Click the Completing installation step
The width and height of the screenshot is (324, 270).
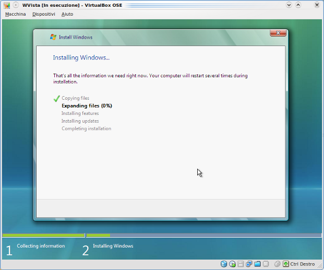(87, 128)
